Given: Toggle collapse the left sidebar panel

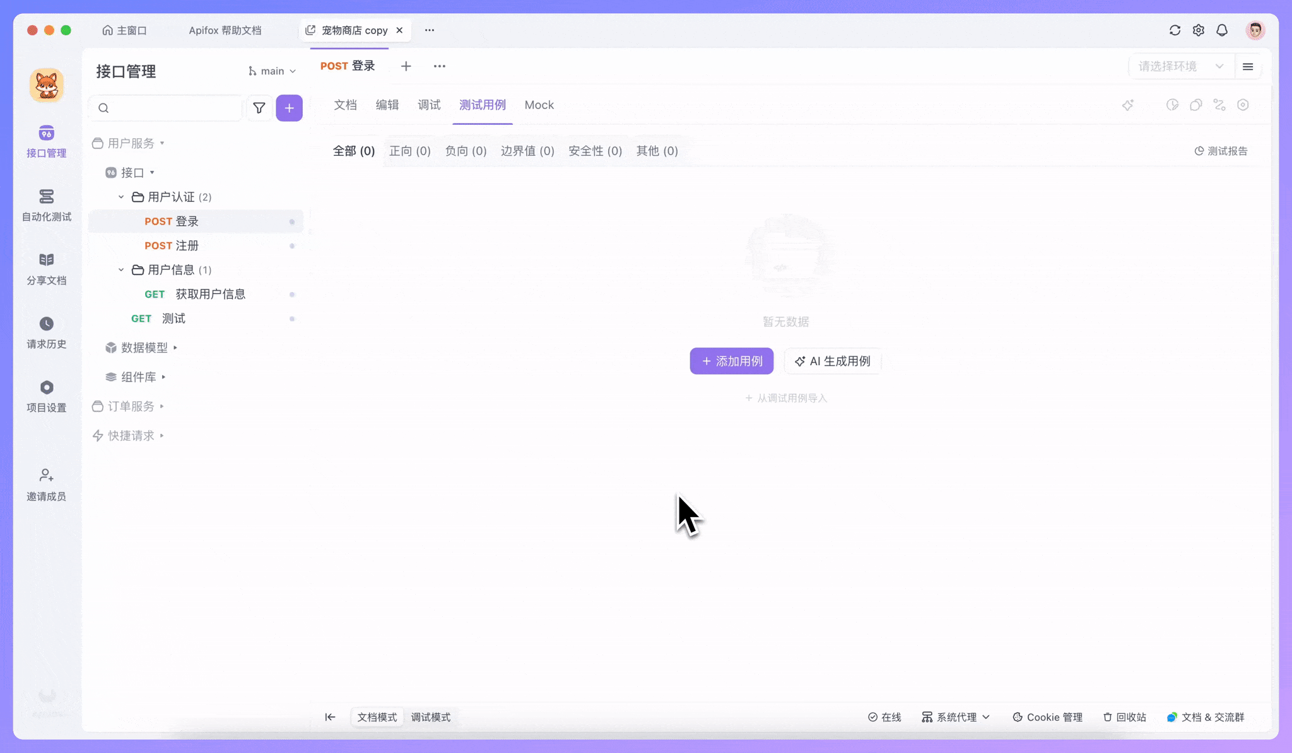Looking at the screenshot, I should pyautogui.click(x=331, y=717).
